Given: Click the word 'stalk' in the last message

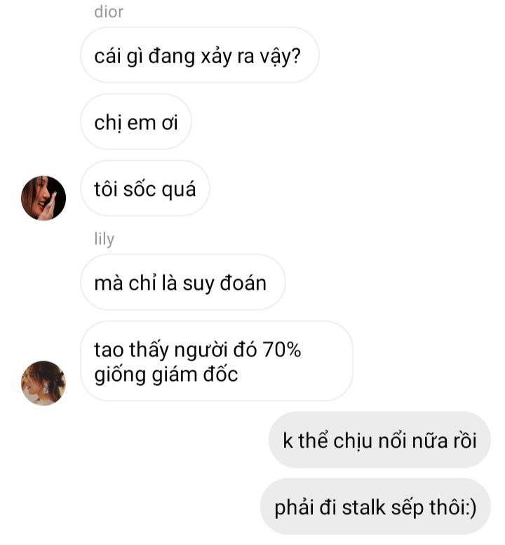Looking at the screenshot, I should pyautogui.click(x=363, y=507).
